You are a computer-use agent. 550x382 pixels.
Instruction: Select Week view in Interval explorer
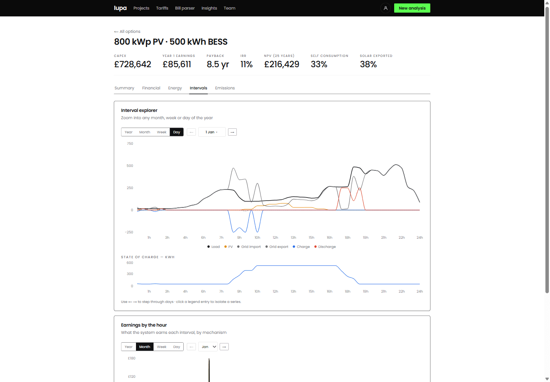pos(162,132)
